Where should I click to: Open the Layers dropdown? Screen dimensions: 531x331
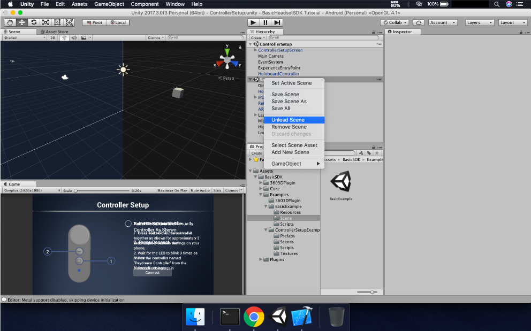(x=480, y=22)
